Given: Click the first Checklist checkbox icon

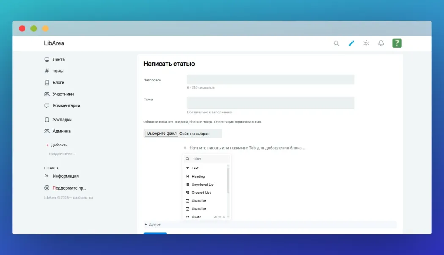Looking at the screenshot, I should coord(187,201).
